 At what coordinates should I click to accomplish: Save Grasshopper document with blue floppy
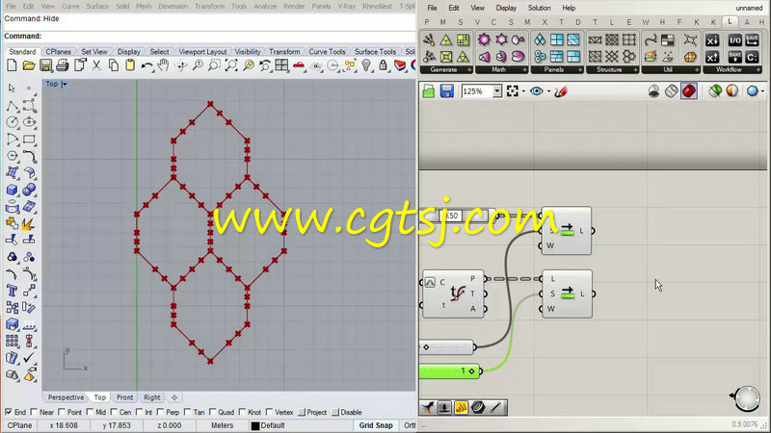point(446,91)
